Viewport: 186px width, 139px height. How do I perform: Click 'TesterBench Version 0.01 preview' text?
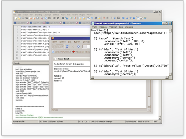pos(69,64)
